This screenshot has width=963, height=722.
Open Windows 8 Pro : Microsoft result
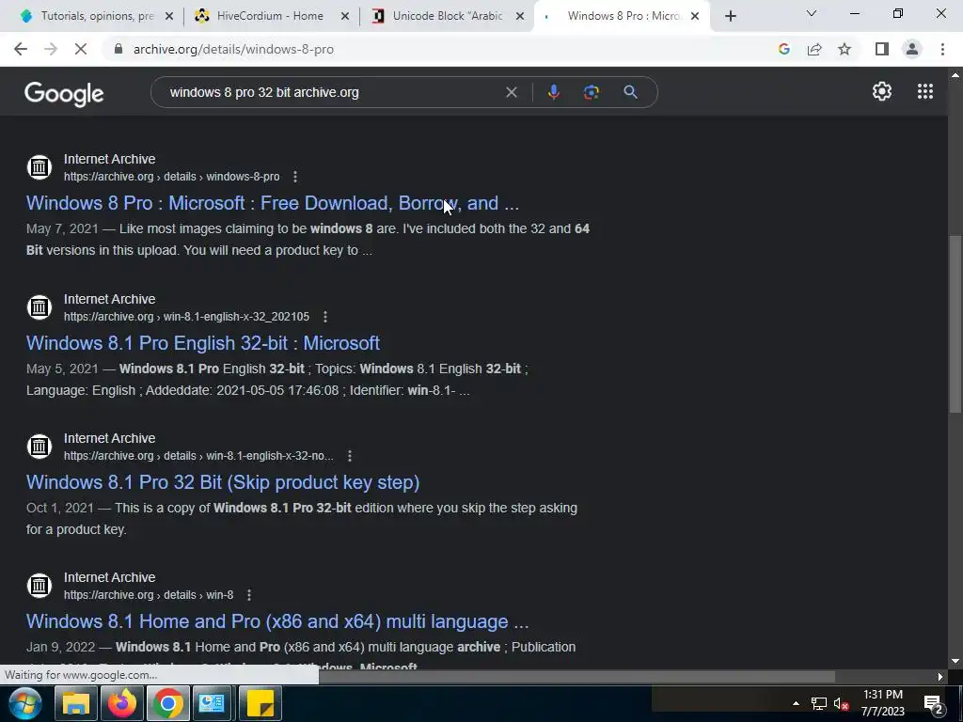click(273, 203)
